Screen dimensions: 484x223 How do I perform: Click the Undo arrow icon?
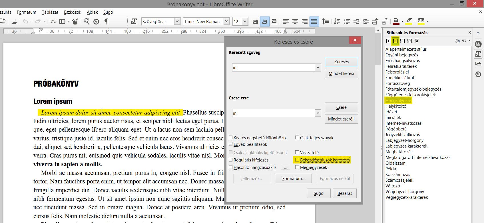(x=26, y=21)
